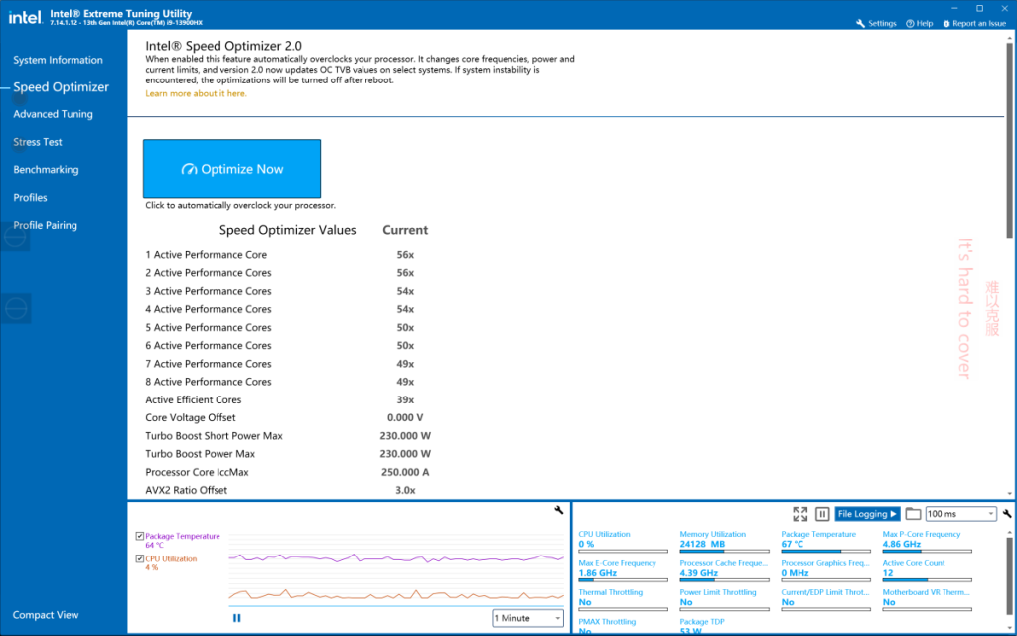Click the Thermal Throttling monitor
1017x636 pixels.
[x=623, y=597]
